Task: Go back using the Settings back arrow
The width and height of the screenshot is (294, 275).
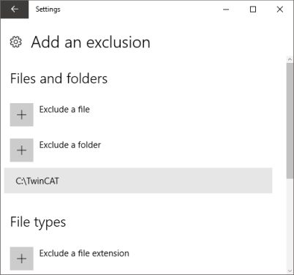Action: click(15, 10)
